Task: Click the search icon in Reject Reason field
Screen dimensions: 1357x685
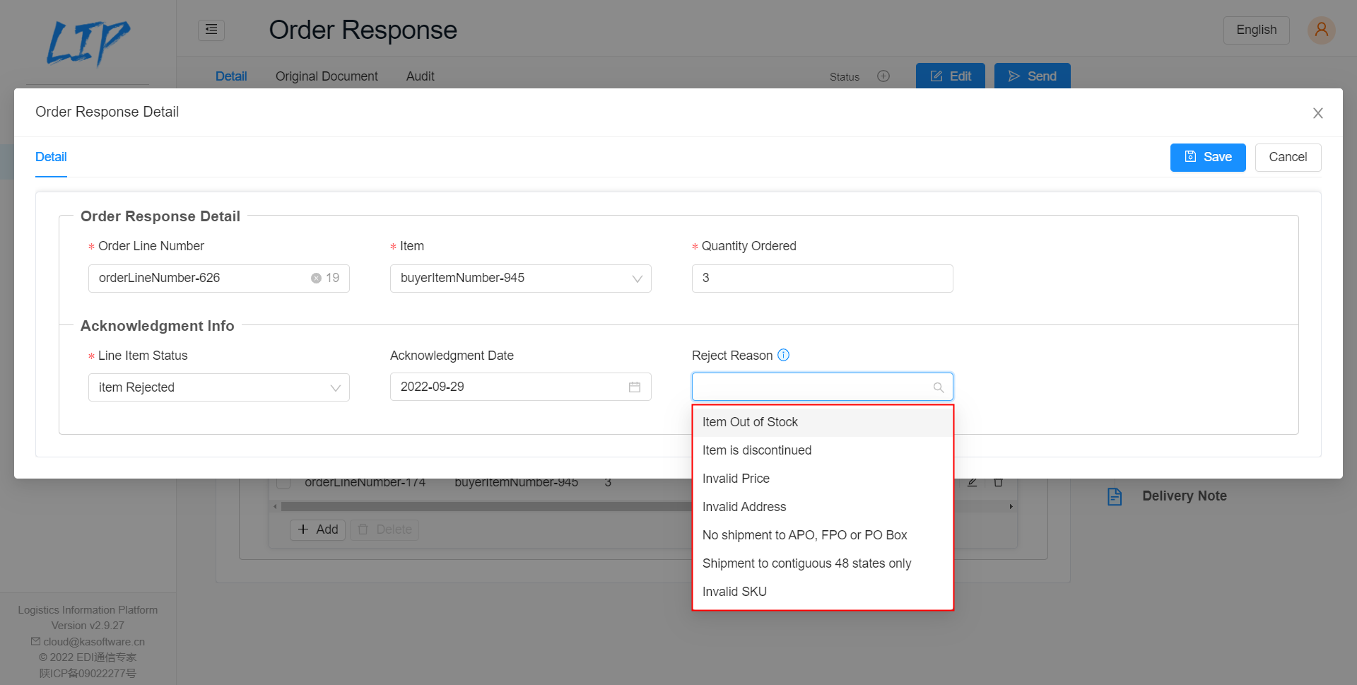Action: click(x=939, y=387)
